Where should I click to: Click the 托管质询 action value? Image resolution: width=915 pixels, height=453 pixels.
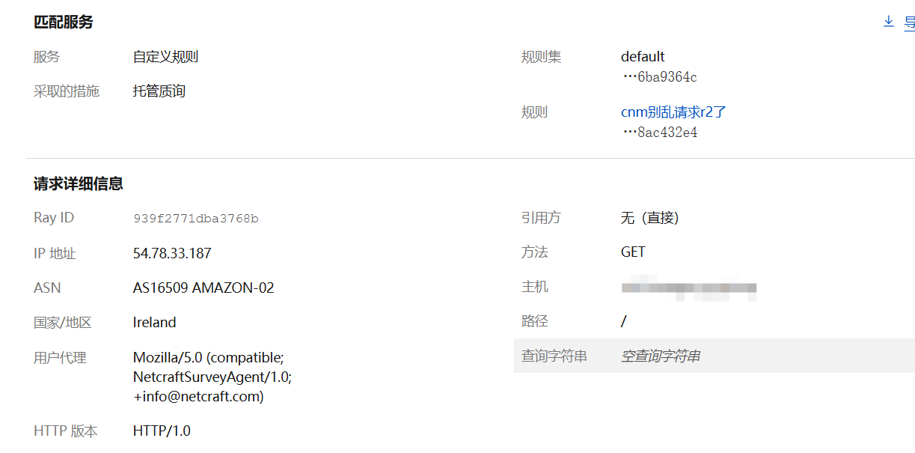pyautogui.click(x=159, y=91)
